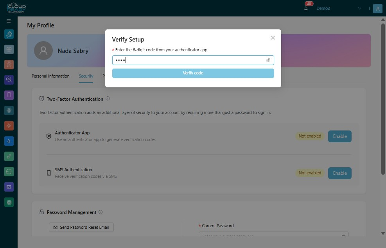Click the Nada Sabry name text
Viewport: 386px width, 248px height.
tap(73, 51)
